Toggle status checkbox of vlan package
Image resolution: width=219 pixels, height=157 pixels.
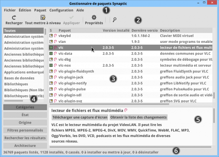tap(51, 41)
